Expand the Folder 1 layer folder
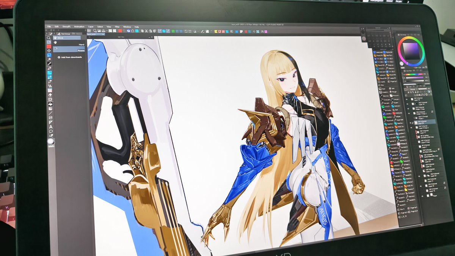Screen dimensions: 455x256 pos(414,118)
